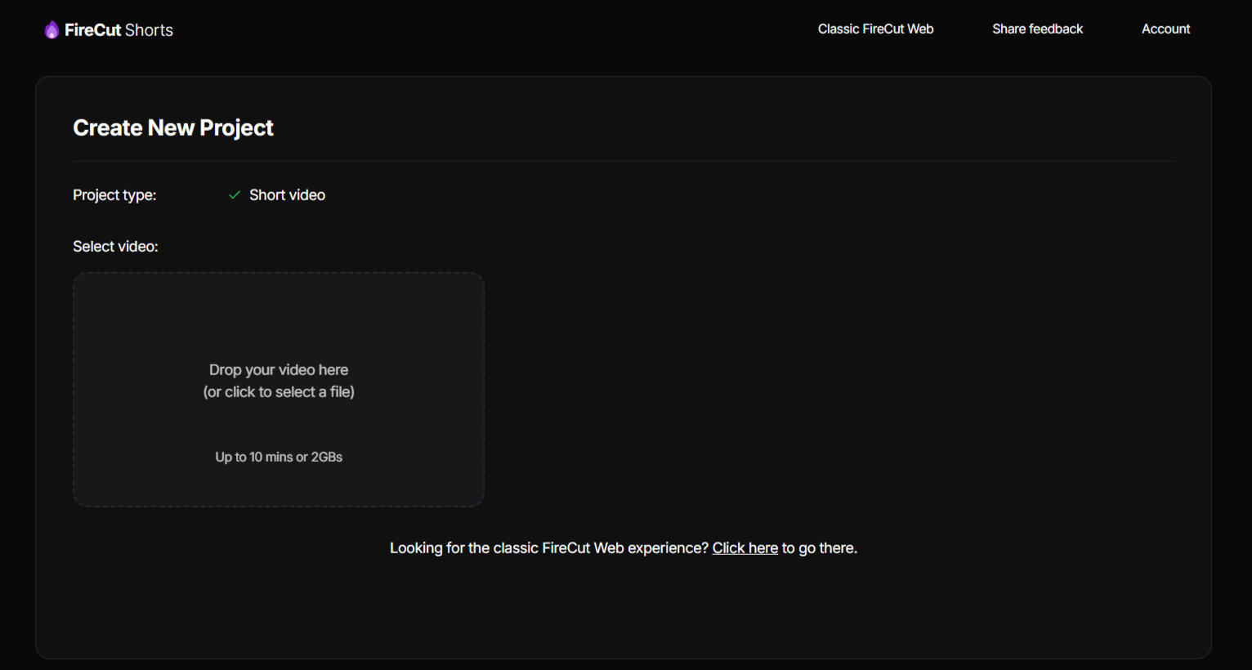Open Classic FireCut Web from top navigation
This screenshot has width=1252, height=670.
coord(875,29)
